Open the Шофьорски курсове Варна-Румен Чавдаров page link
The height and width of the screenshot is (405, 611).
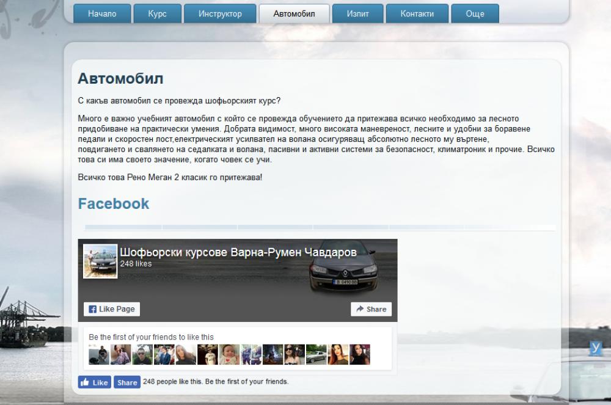point(238,252)
